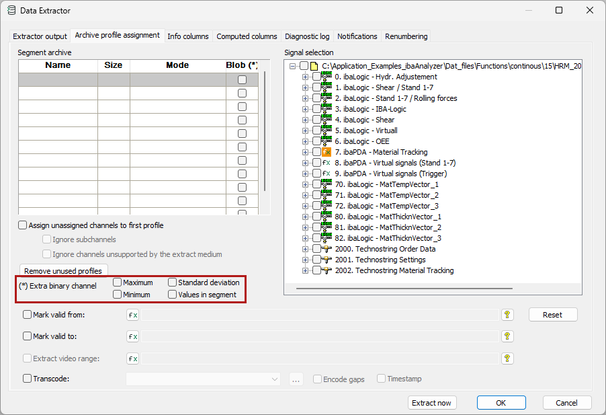Click the Extract now button
Image resolution: width=606 pixels, height=415 pixels.
pyautogui.click(x=432, y=403)
